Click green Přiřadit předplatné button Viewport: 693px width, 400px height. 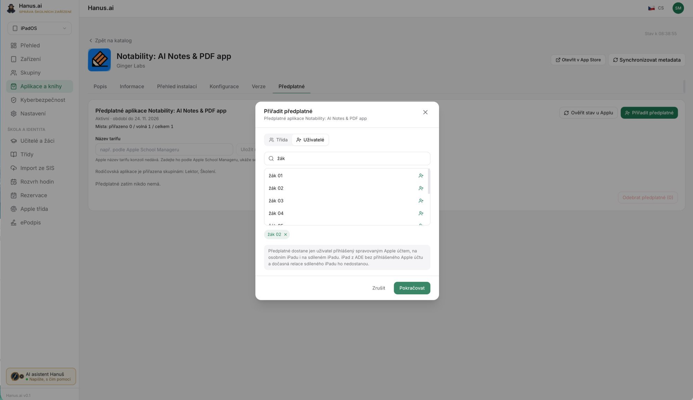[x=649, y=113]
